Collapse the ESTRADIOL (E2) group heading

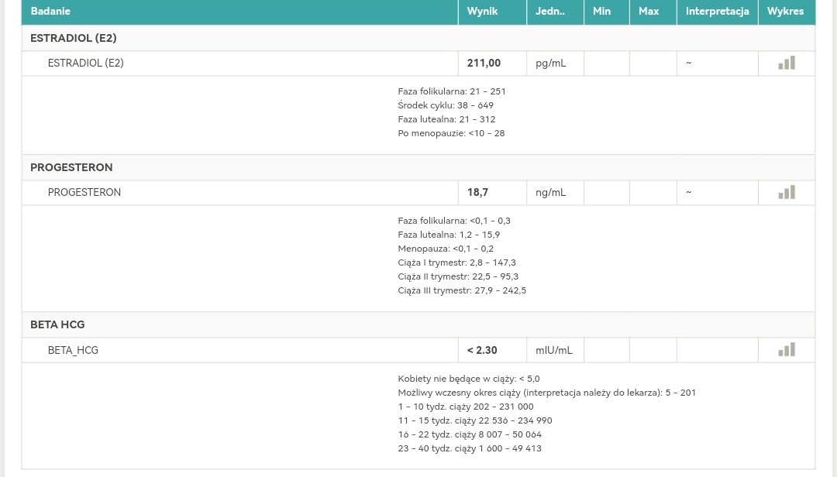tap(74, 38)
